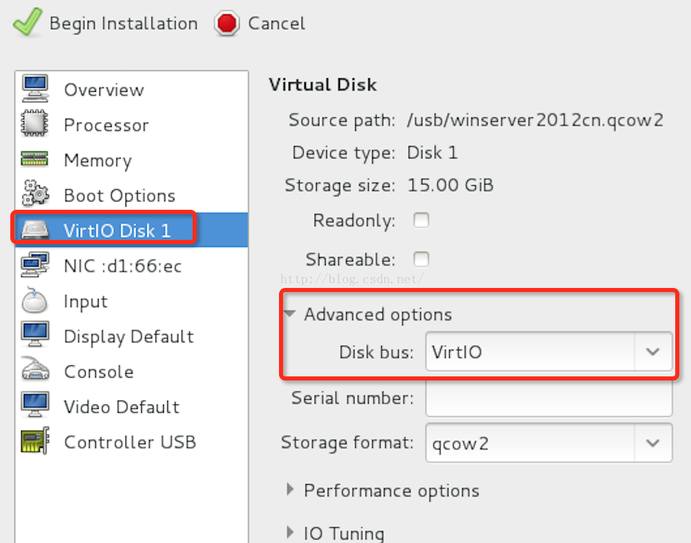691x543 pixels.
Task: Open the Input mouse icon
Action: click(35, 300)
